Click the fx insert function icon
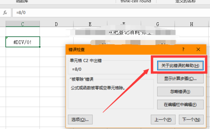 point(5,13)
